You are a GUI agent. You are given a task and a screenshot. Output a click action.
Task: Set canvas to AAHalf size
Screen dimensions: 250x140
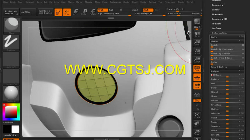197,60
